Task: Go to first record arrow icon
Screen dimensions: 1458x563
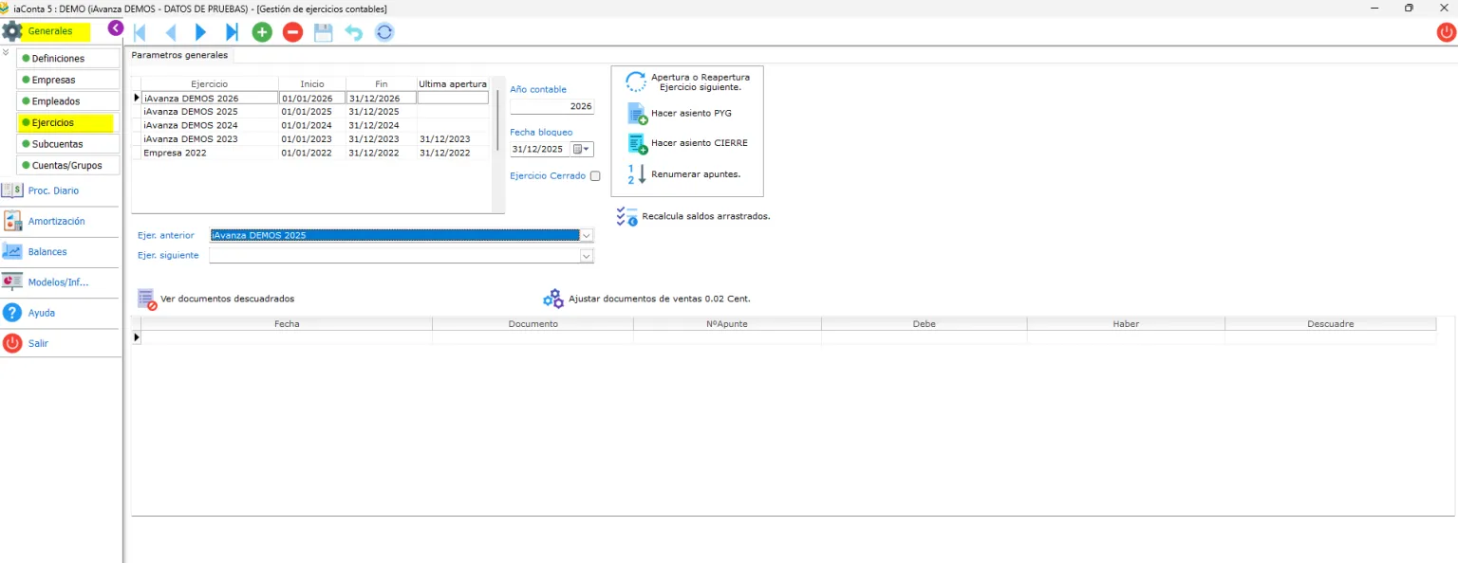Action: click(x=140, y=32)
